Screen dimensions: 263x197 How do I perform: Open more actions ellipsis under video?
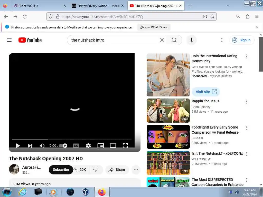point(136,170)
